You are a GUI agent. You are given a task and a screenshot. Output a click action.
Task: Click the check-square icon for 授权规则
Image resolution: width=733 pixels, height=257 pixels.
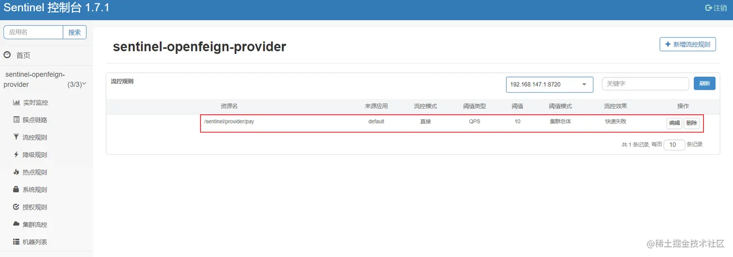point(16,207)
